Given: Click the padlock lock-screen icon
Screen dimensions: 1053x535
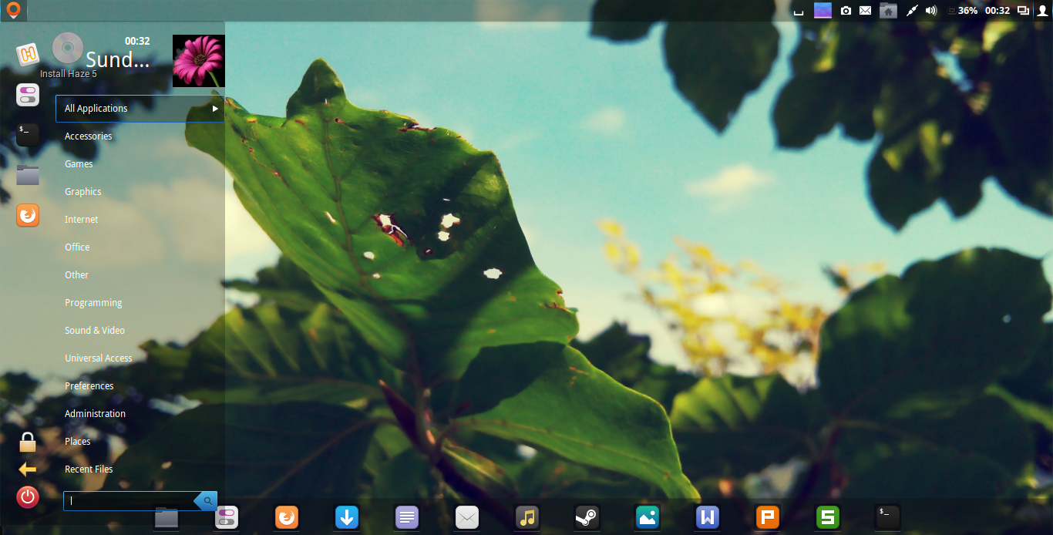Looking at the screenshot, I should (28, 442).
